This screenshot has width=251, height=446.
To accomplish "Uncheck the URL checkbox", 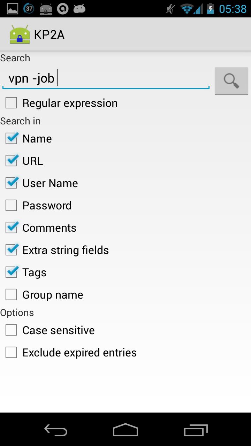I will (x=11, y=161).
